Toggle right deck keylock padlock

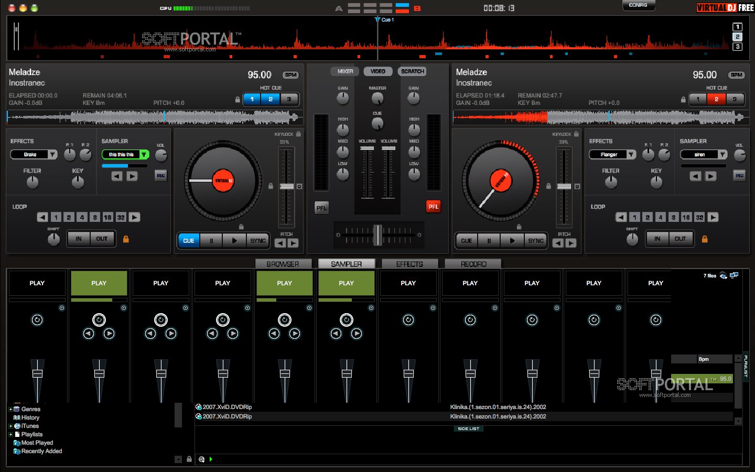click(576, 134)
